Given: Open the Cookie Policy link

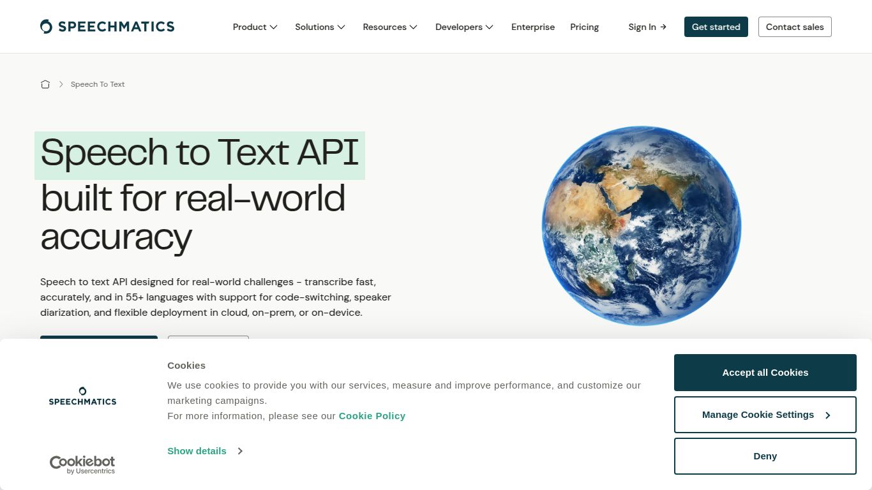Looking at the screenshot, I should pyautogui.click(x=372, y=415).
